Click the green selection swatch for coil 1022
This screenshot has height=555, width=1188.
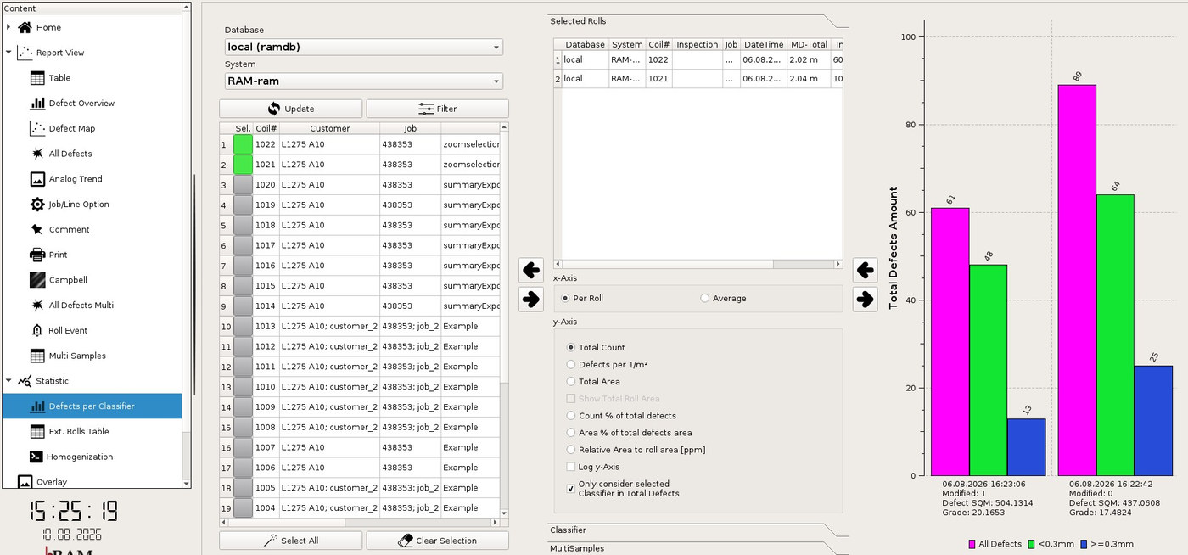pos(243,144)
